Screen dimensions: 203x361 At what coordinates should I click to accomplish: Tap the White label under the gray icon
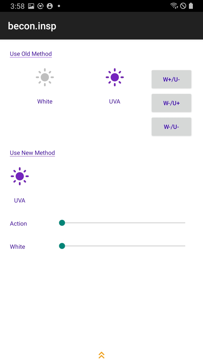point(45,102)
